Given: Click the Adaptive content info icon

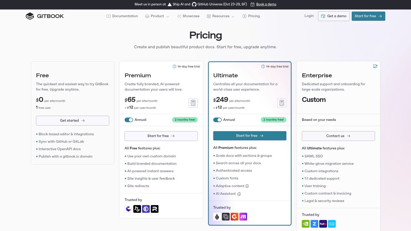Looking at the screenshot, I should point(247,186).
